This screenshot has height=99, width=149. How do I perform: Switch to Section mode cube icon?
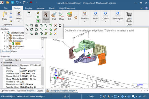(x=38, y=17)
